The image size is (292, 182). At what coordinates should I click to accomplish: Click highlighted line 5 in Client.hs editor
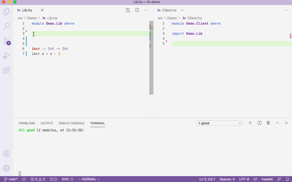coord(232,44)
